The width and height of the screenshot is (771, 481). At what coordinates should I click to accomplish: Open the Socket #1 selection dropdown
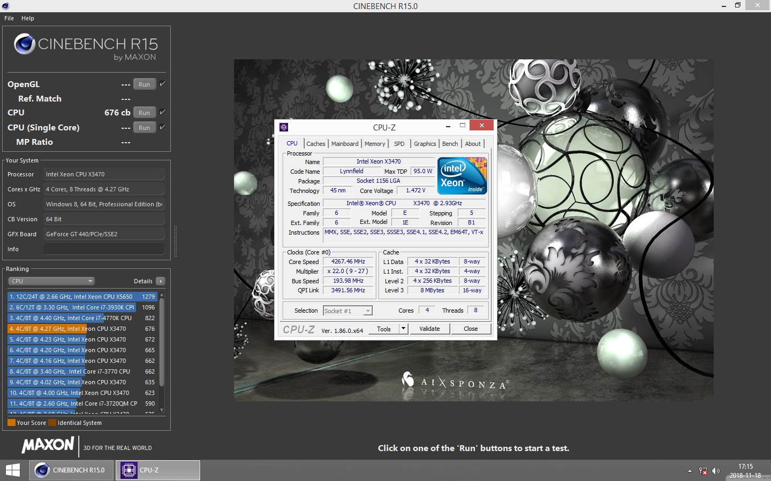tap(347, 311)
